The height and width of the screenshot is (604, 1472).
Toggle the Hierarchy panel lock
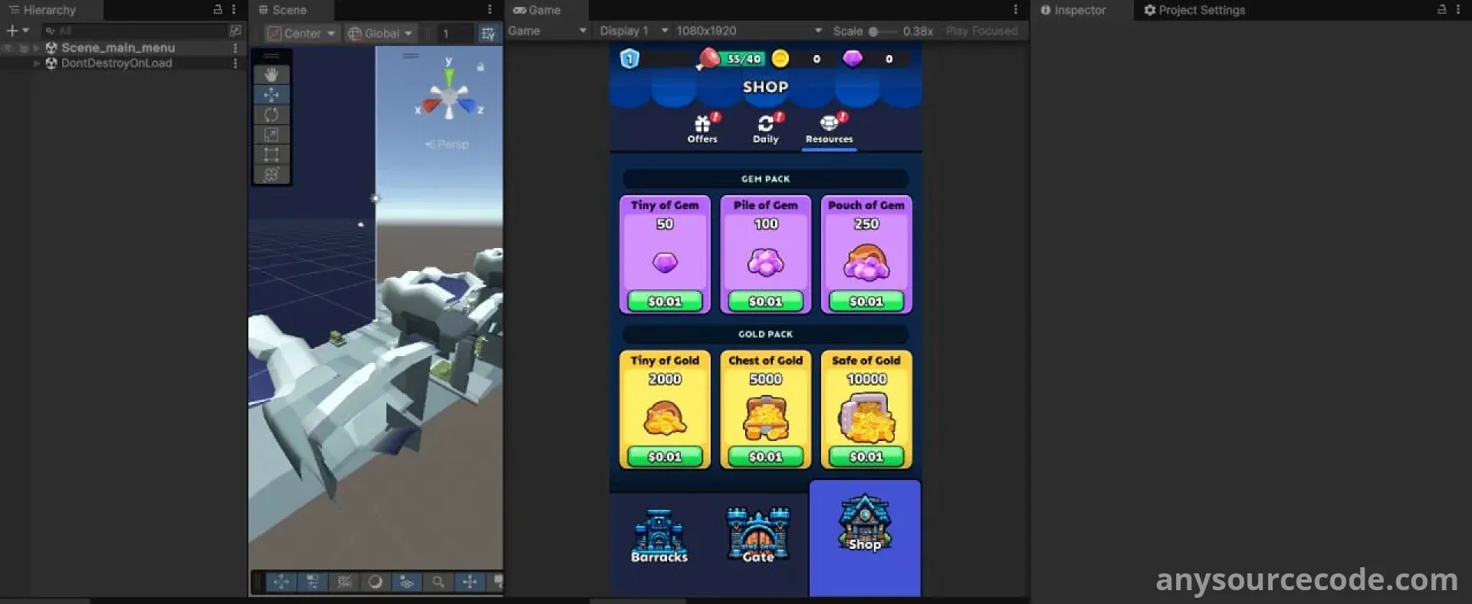[x=218, y=9]
